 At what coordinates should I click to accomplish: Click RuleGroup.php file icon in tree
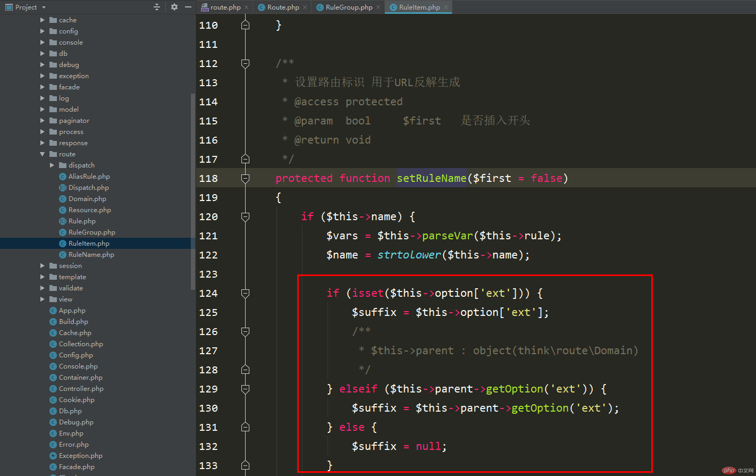click(x=63, y=232)
